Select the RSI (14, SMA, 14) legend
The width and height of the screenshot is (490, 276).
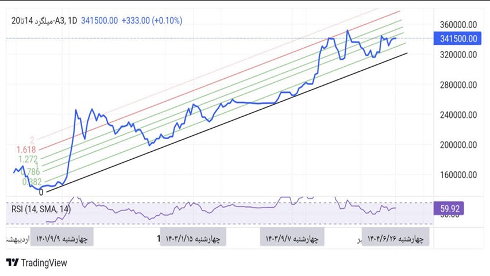(x=41, y=209)
